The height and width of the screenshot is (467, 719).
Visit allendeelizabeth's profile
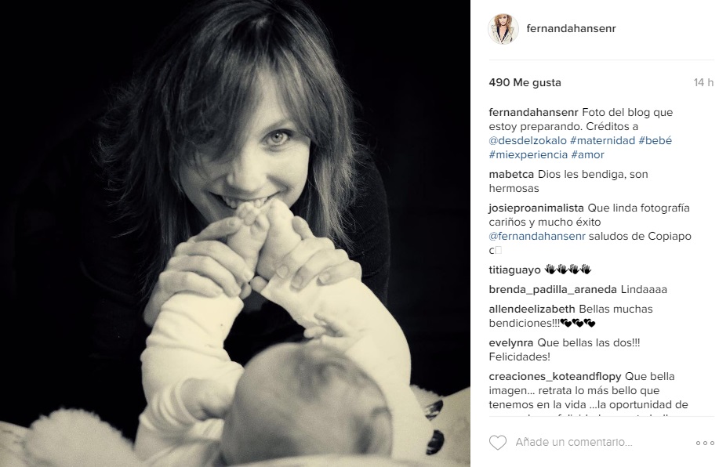tap(532, 309)
